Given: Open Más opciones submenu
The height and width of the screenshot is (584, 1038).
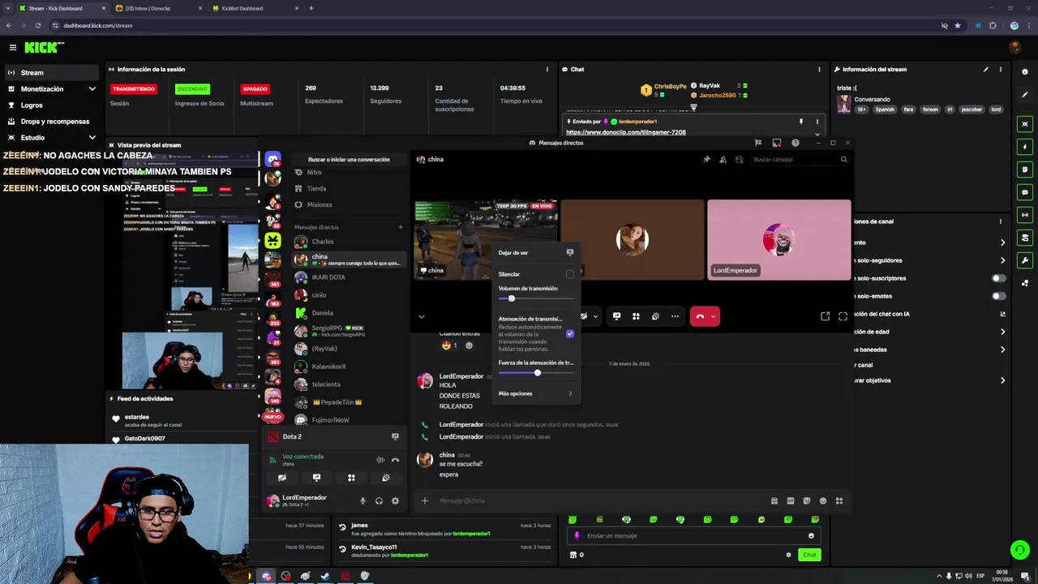Looking at the screenshot, I should click(x=536, y=393).
